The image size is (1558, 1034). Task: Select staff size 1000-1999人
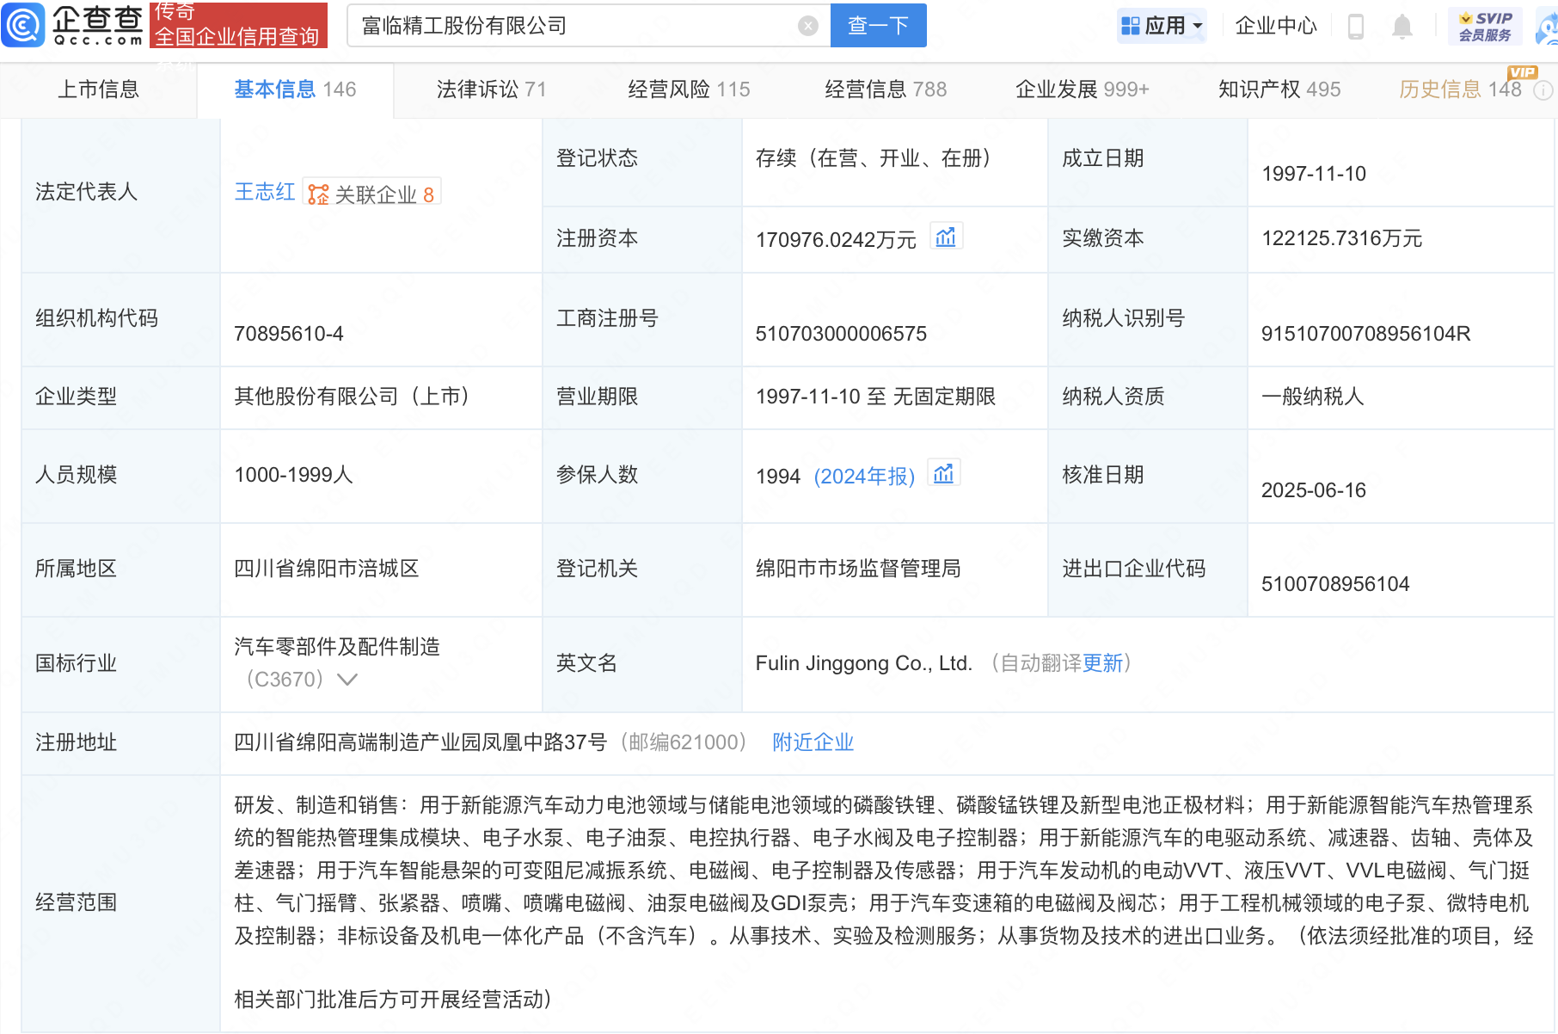[x=293, y=475]
